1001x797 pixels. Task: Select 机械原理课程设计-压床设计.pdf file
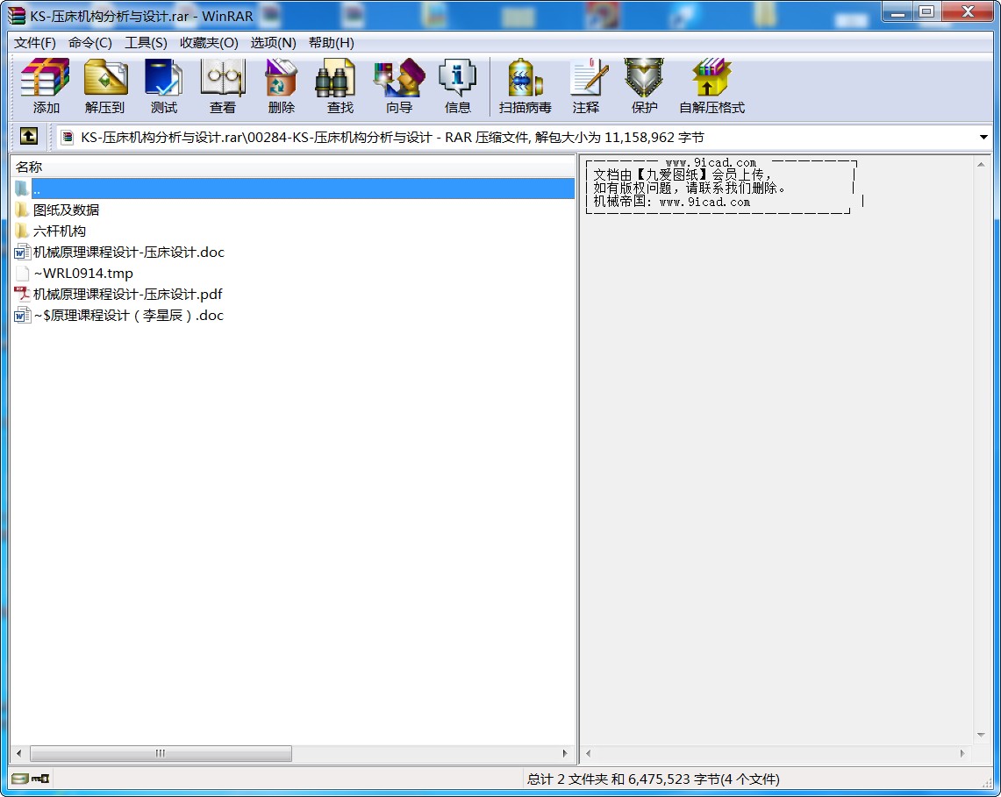[x=127, y=294]
